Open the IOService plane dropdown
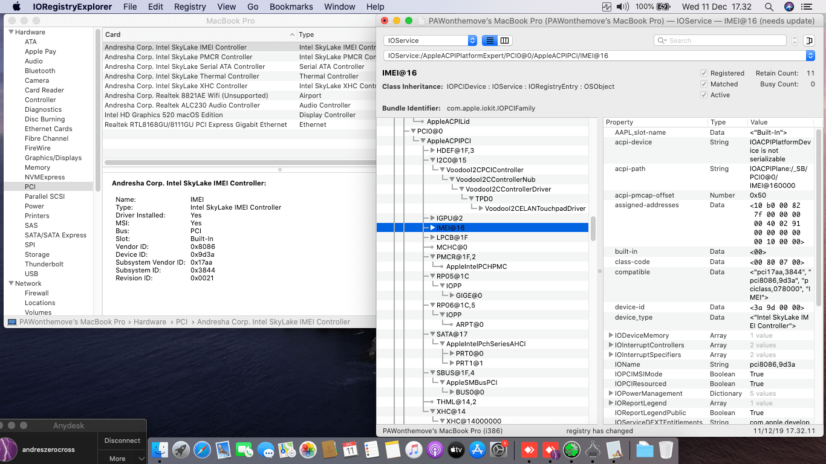Screen dimensions: 826x464 pyautogui.click(x=430, y=40)
